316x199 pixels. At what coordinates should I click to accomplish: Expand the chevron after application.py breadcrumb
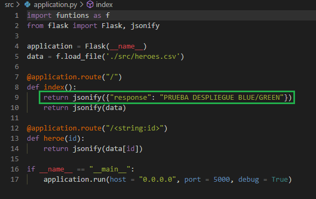(82, 4)
